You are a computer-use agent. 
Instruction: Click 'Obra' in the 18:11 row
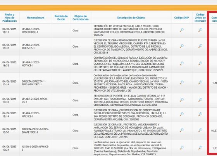[x=76, y=31]
